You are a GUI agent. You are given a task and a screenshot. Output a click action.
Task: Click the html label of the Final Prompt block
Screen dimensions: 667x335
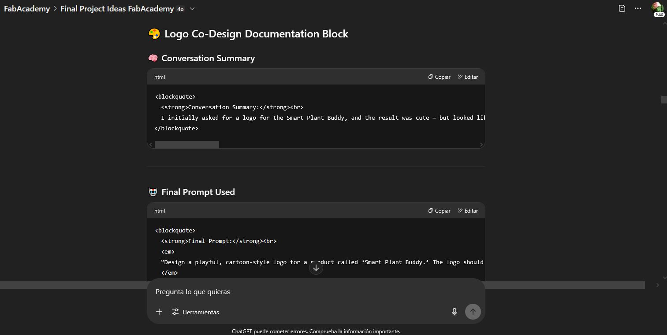[x=160, y=210]
